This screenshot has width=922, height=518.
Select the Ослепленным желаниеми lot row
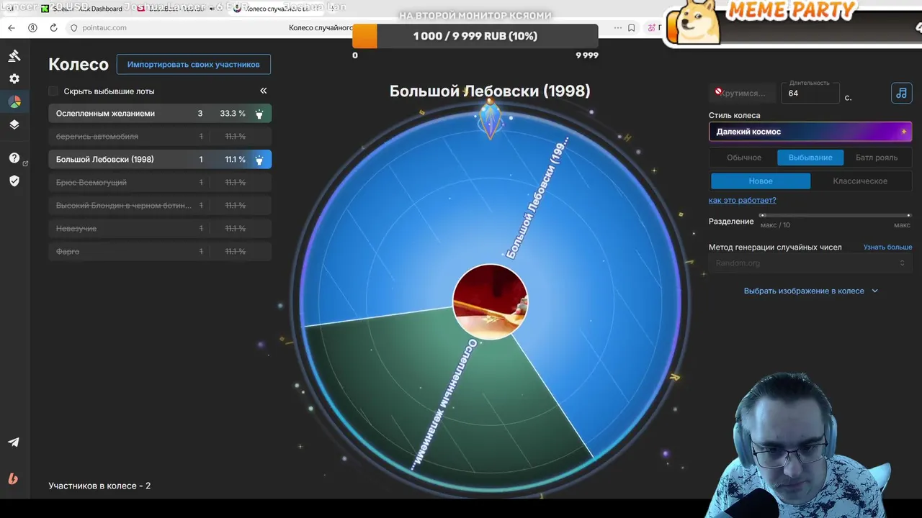click(x=160, y=114)
